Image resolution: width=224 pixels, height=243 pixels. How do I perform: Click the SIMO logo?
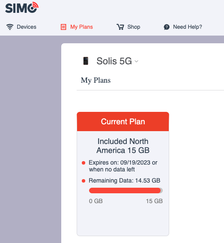pyautogui.click(x=22, y=7)
